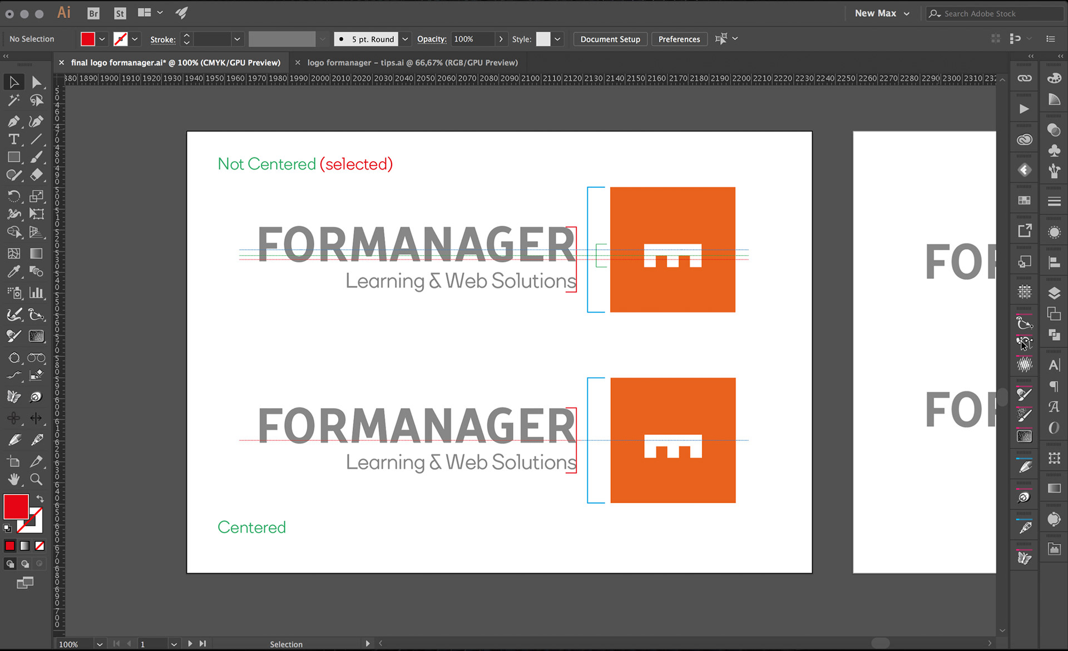Choose the Rectangle tool

click(x=14, y=157)
